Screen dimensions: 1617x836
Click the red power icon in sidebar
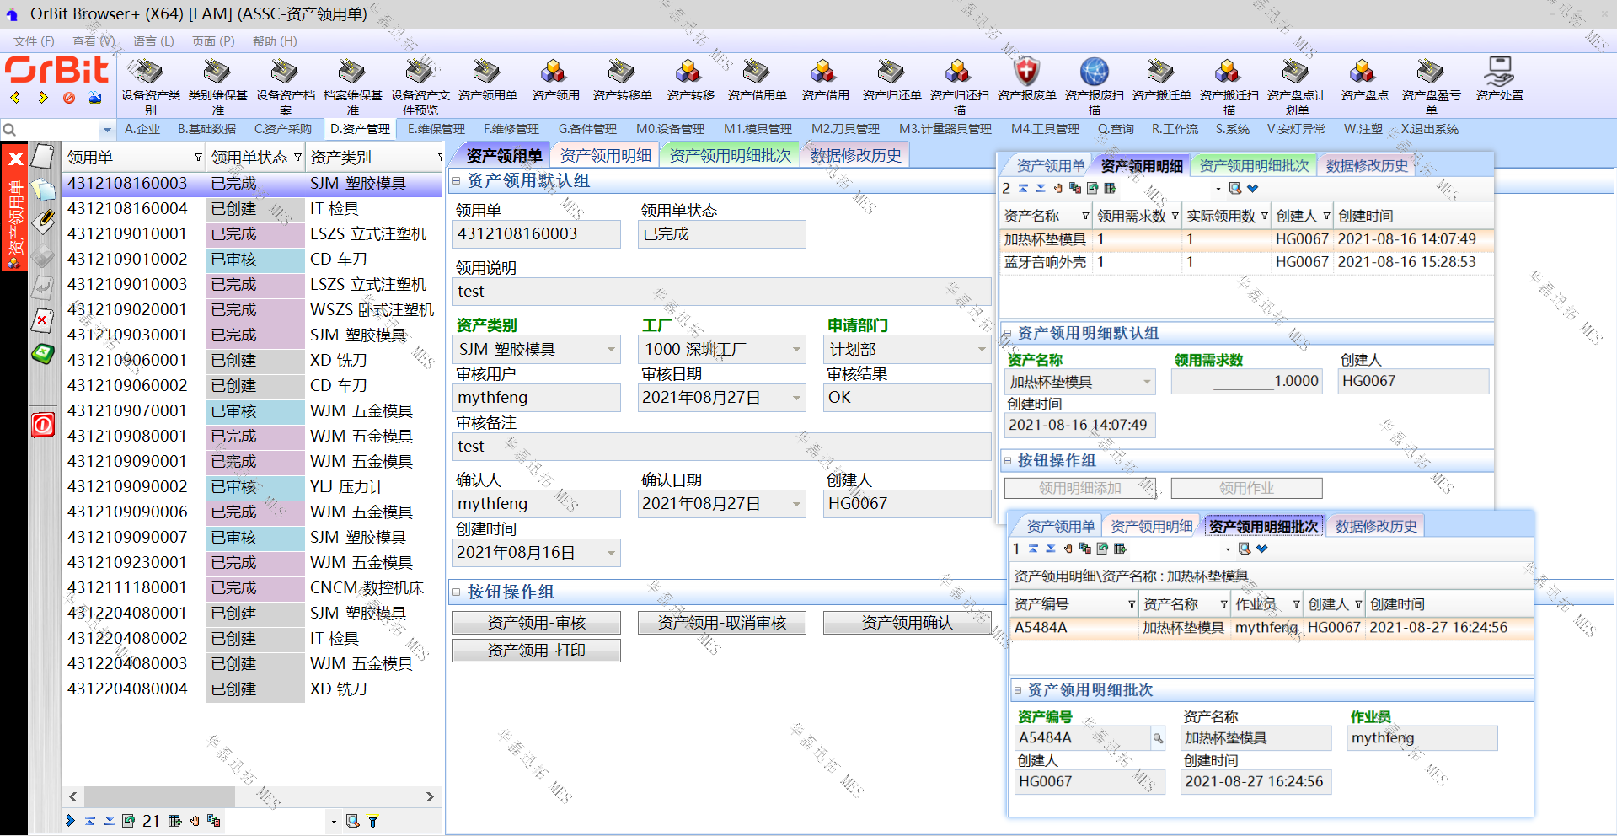[x=43, y=425]
